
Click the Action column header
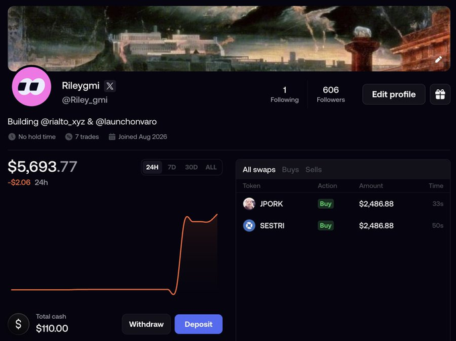tap(327, 186)
